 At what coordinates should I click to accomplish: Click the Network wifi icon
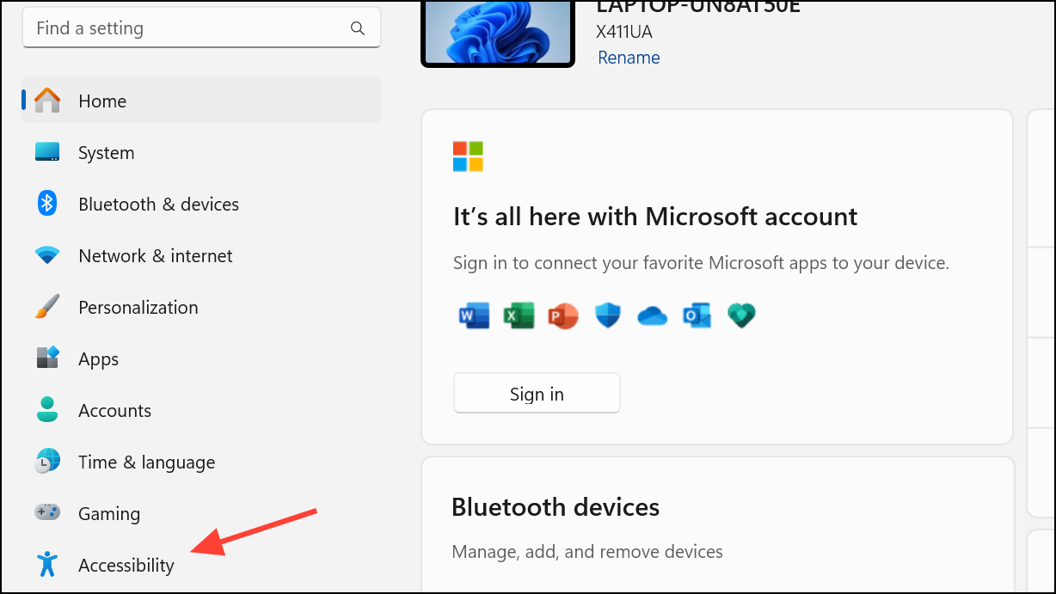(47, 255)
